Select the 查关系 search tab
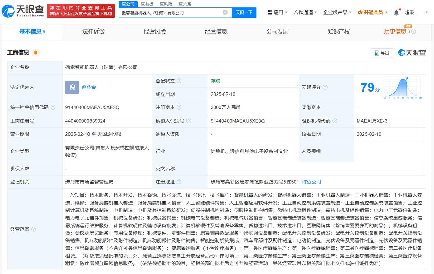This screenshot has height=274, width=434. tap(185, 4)
